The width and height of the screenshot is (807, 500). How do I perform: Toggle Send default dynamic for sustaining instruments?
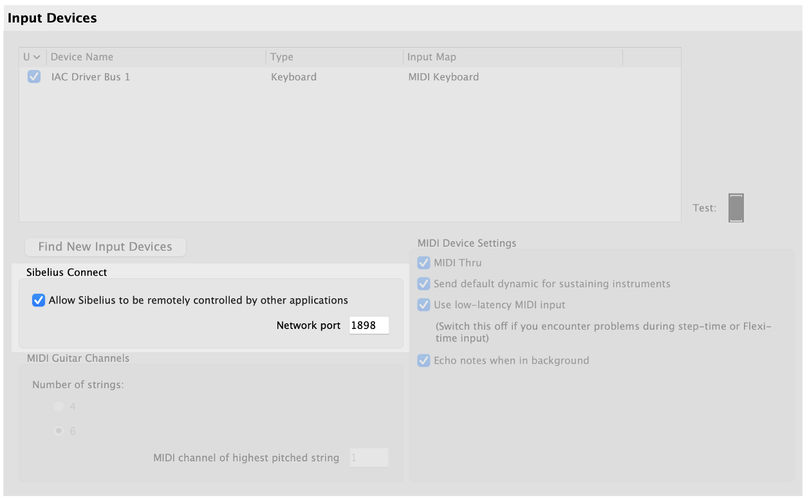coord(423,284)
